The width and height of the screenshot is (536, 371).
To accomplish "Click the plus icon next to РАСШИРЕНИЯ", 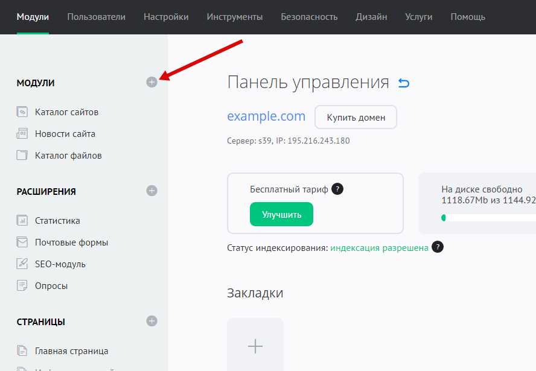I will 152,191.
